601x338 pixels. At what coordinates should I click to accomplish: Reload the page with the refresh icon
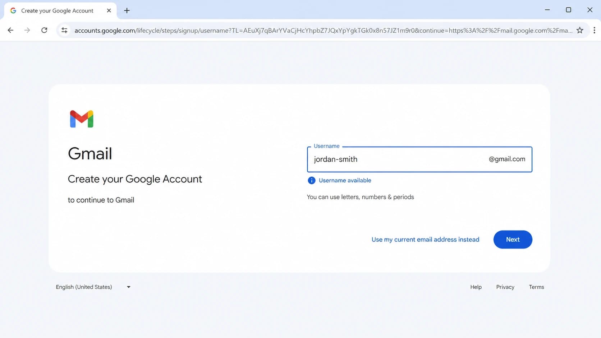tap(44, 30)
